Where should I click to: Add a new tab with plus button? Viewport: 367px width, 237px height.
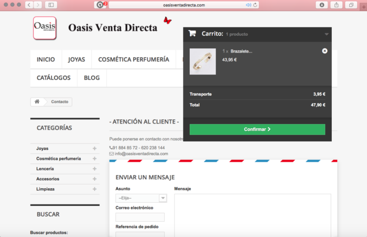point(364,7)
